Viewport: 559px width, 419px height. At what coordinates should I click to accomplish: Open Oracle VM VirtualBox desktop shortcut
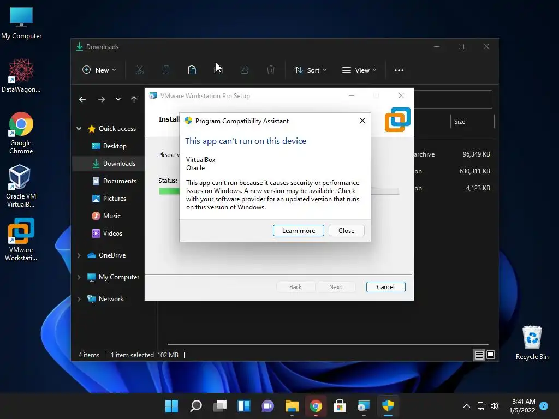pos(21,187)
